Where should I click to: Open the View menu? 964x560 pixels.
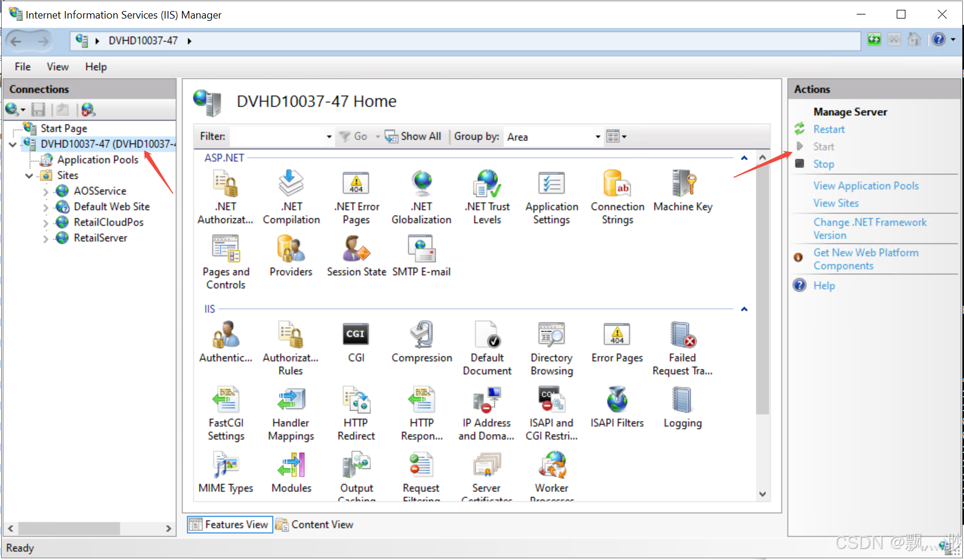click(57, 67)
